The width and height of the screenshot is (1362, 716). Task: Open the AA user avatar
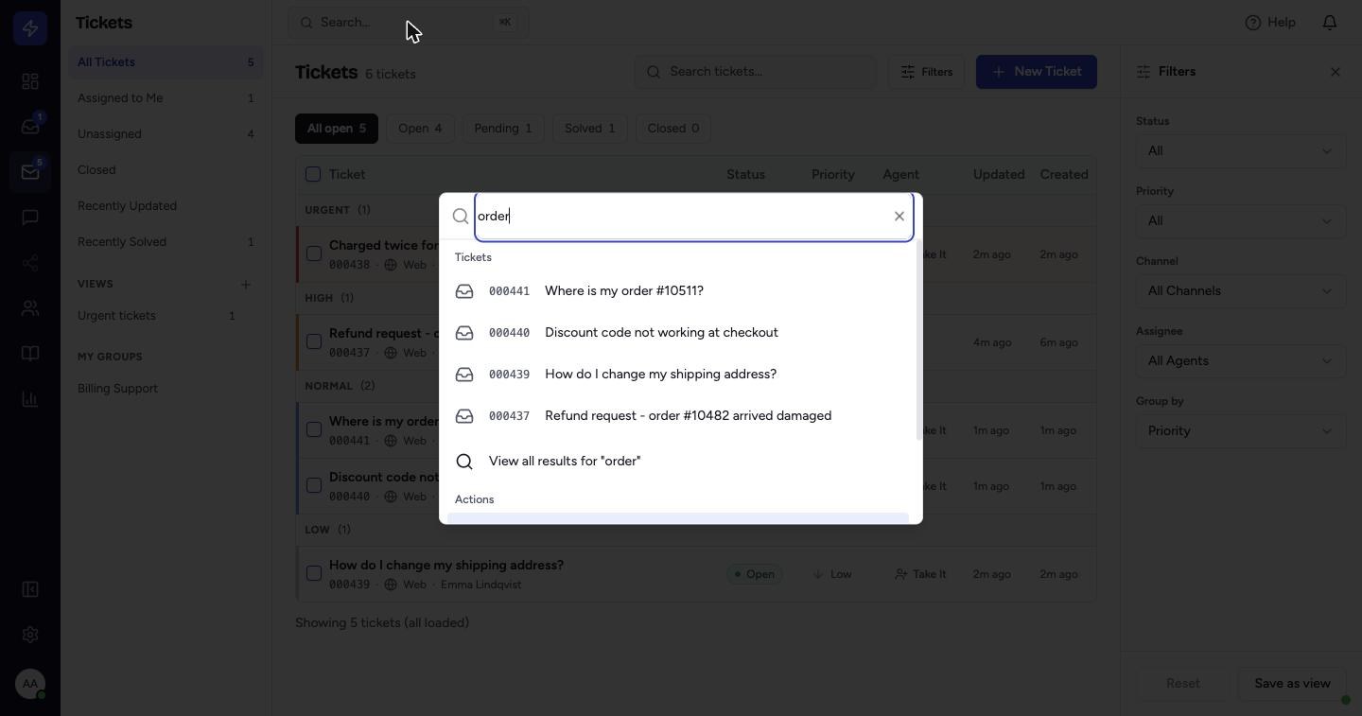(x=30, y=684)
